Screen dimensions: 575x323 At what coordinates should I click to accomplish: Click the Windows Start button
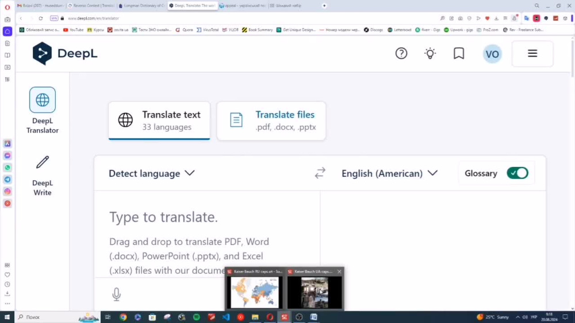(7, 317)
